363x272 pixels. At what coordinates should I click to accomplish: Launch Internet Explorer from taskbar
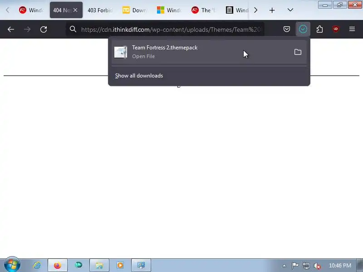coord(37,265)
